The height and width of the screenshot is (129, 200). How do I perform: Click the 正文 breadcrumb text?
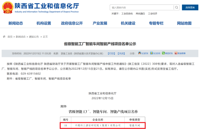45,37
